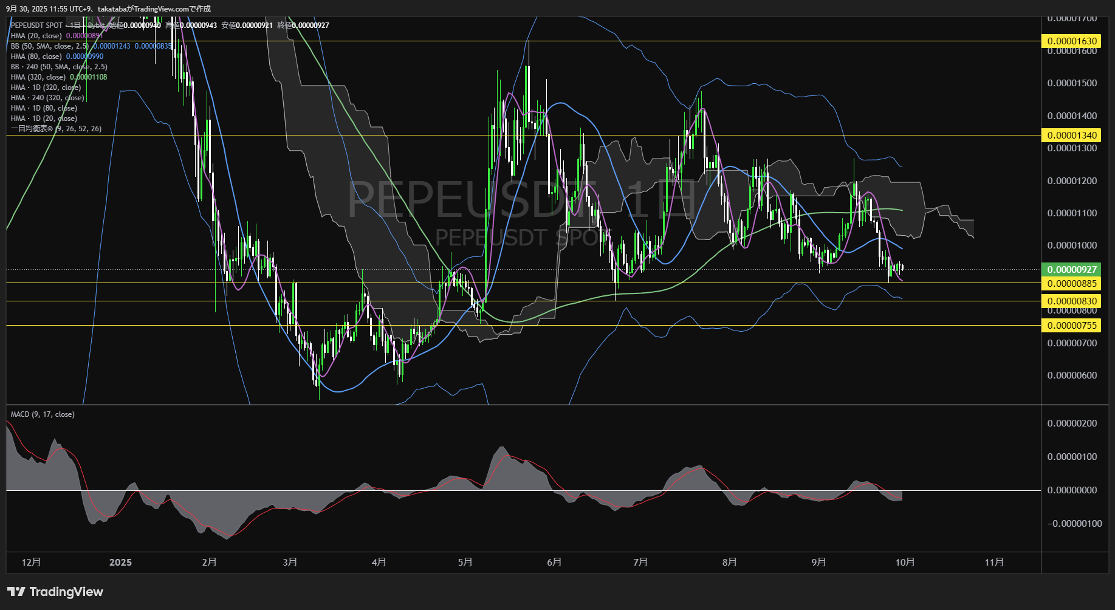Click the 0.00001200 price axis tick

tap(1072, 181)
